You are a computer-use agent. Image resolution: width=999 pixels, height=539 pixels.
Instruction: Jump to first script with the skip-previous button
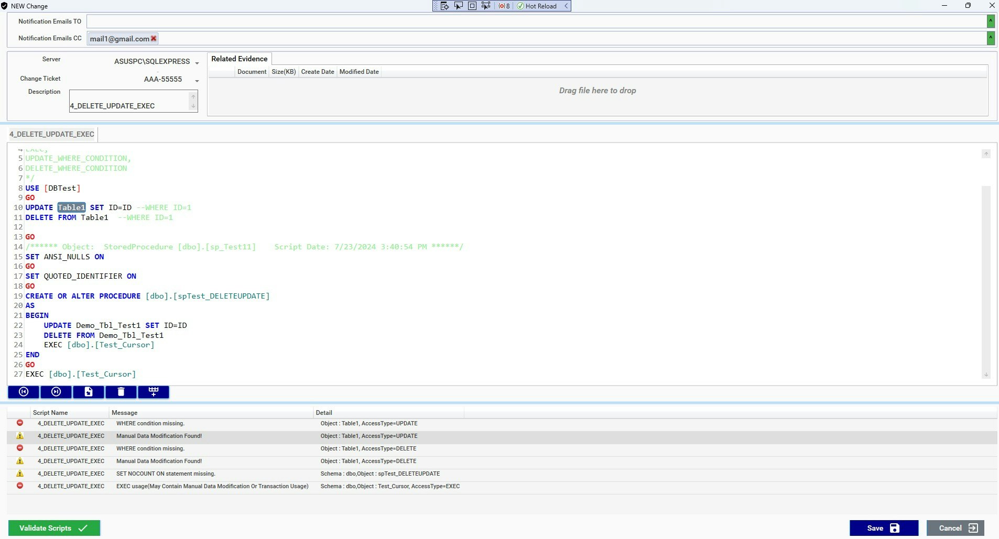24,392
